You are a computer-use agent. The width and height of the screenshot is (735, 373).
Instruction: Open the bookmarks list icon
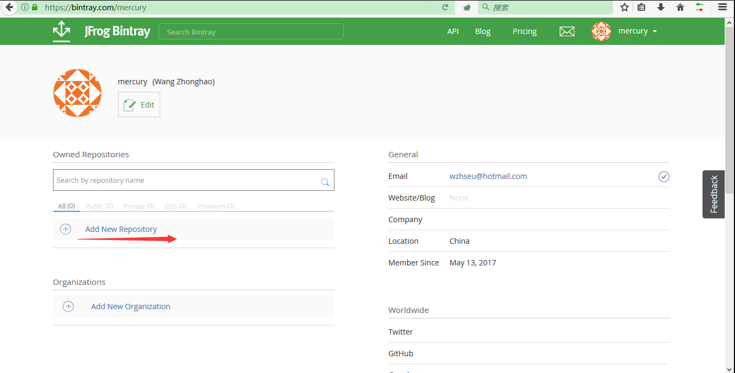point(641,8)
